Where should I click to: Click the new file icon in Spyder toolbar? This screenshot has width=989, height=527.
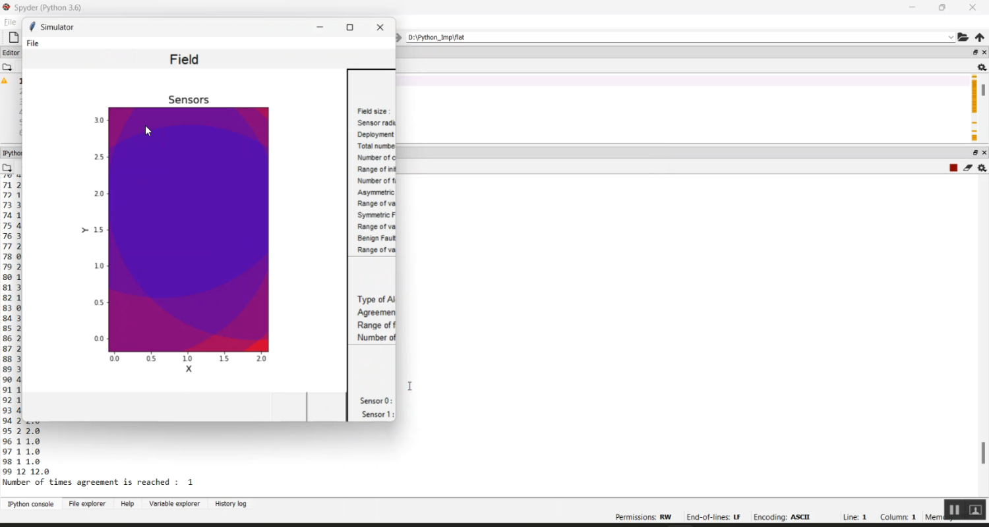[x=13, y=38]
